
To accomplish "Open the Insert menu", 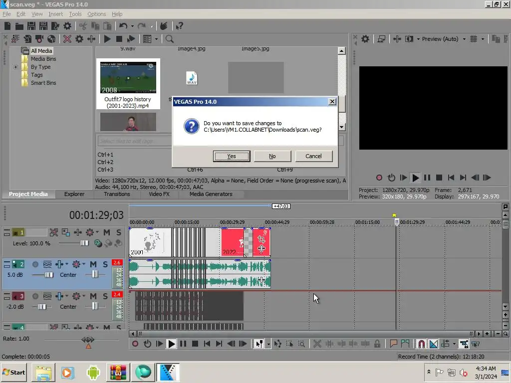I will pos(55,14).
